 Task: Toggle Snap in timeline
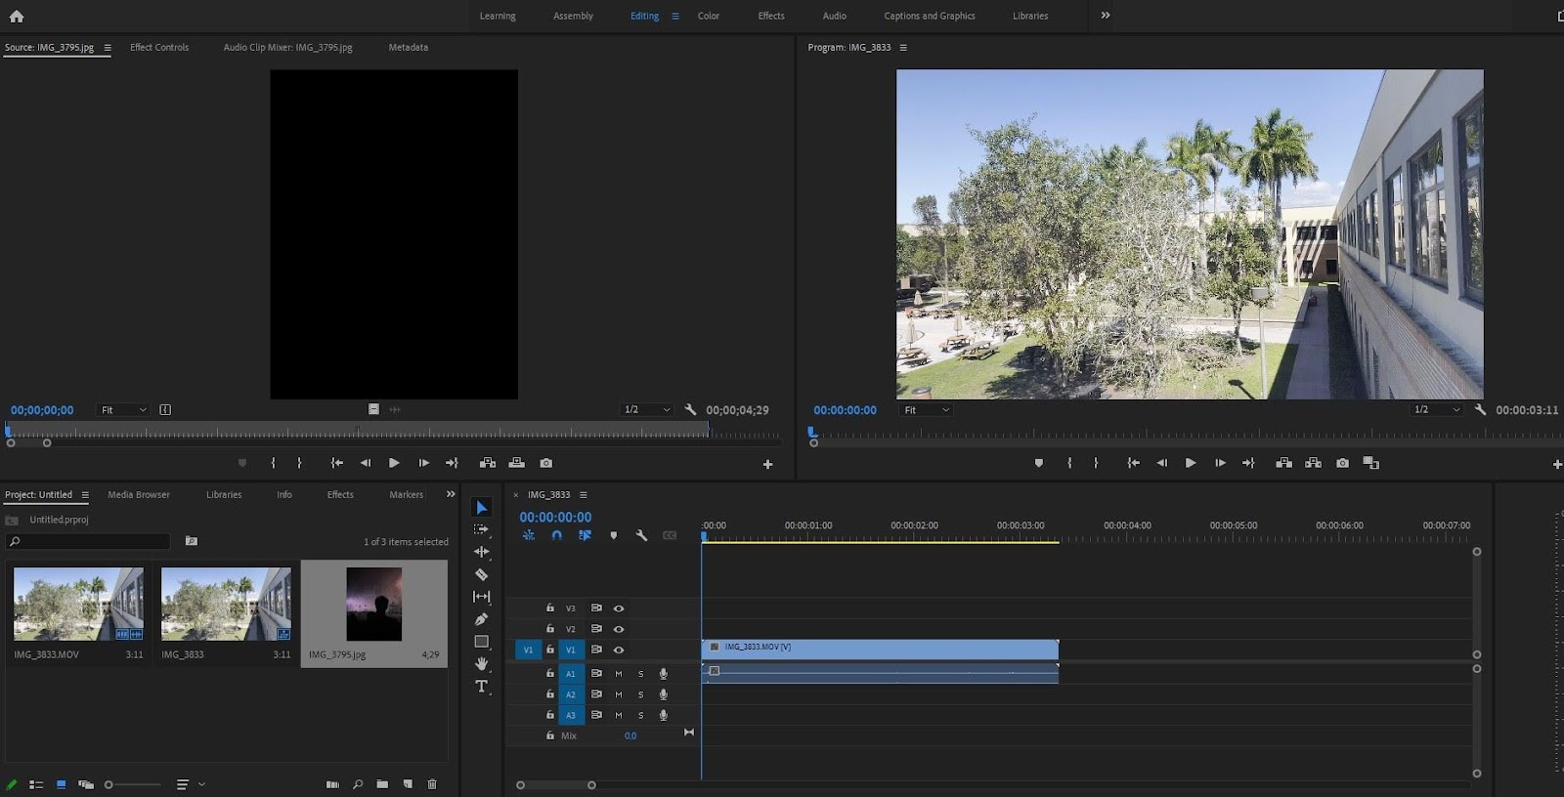click(556, 535)
